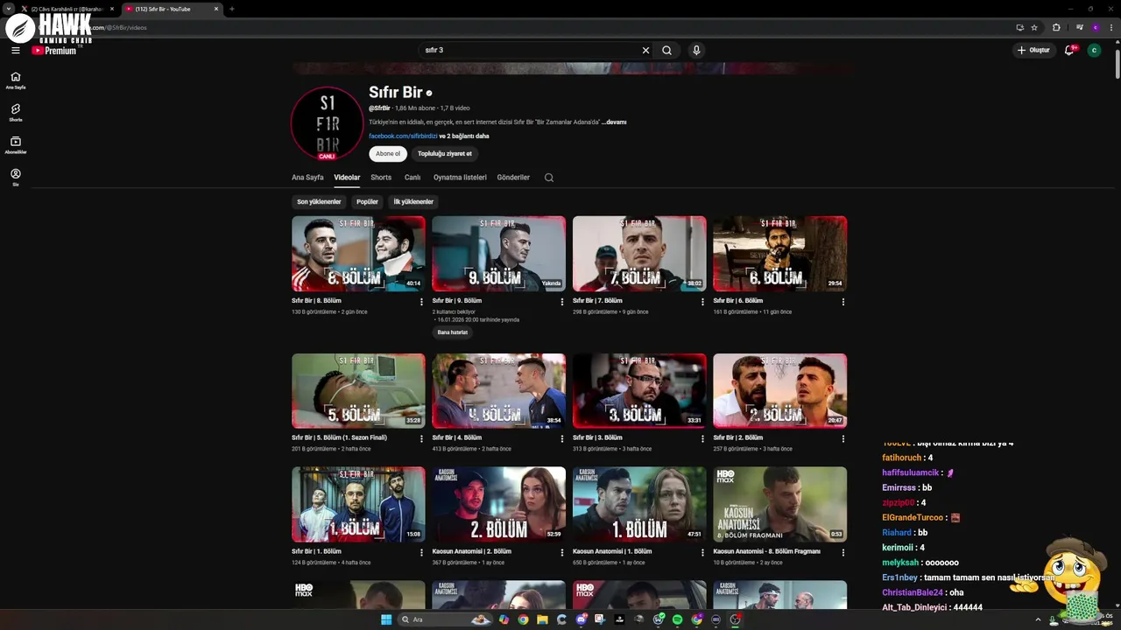Open options menu for Sıfır Bir 3. Bölüm
Viewport: 1121px width, 630px height.
(x=702, y=439)
